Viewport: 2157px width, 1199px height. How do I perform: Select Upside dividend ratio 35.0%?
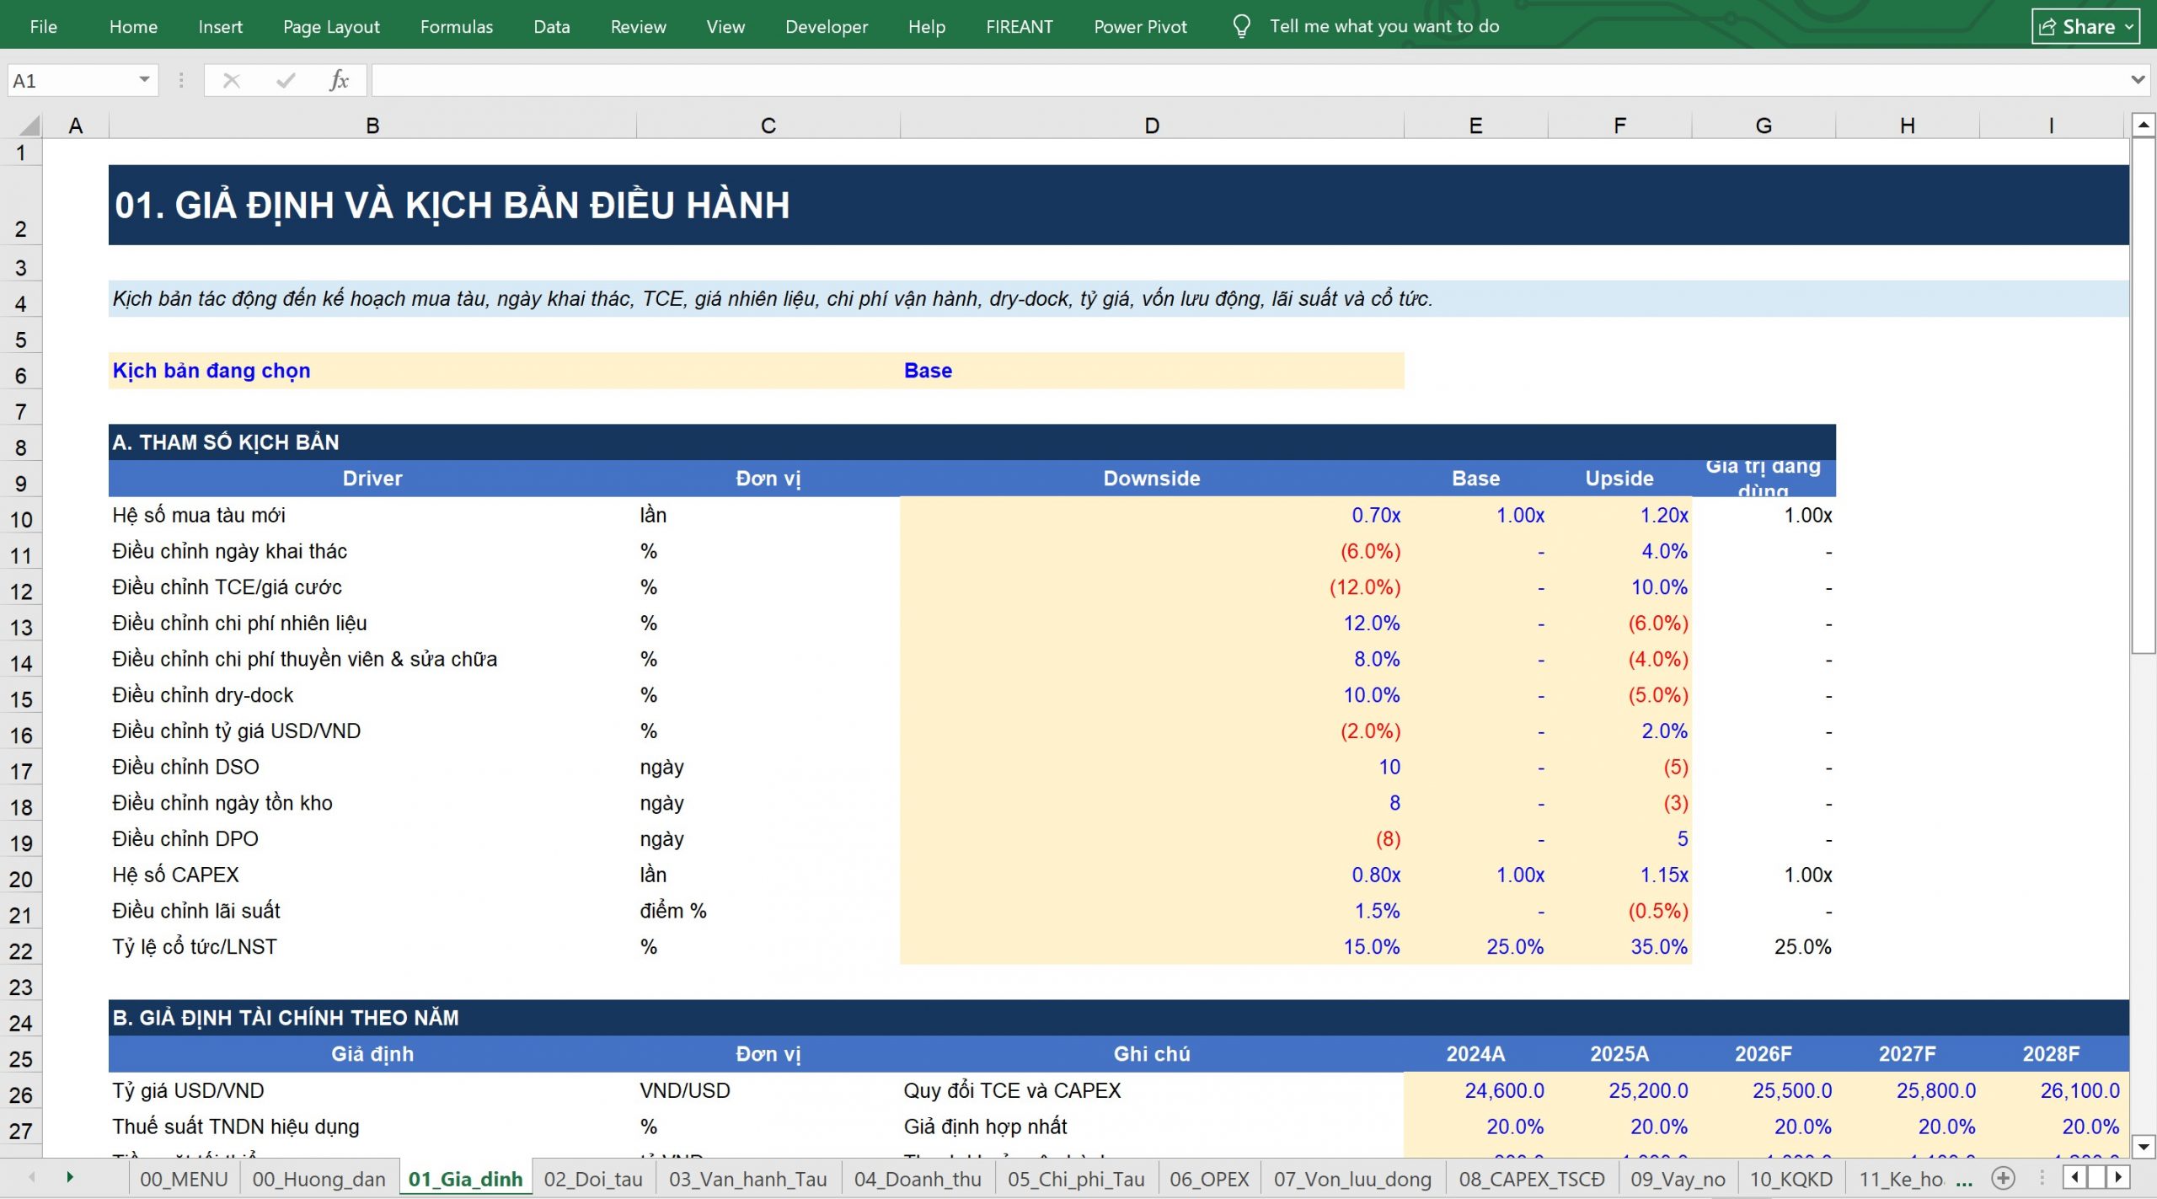[1619, 947]
